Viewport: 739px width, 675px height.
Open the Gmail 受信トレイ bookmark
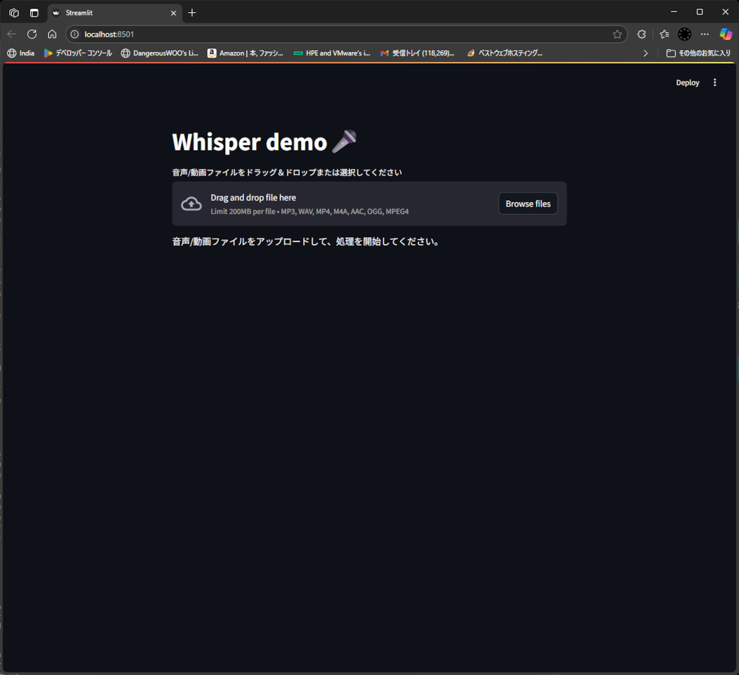pos(417,53)
